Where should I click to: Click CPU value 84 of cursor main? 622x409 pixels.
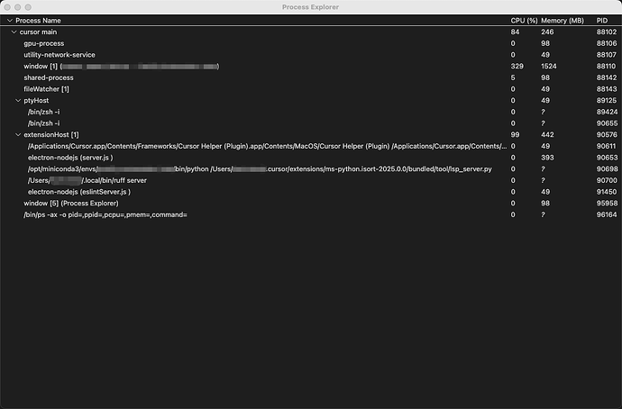tap(515, 32)
